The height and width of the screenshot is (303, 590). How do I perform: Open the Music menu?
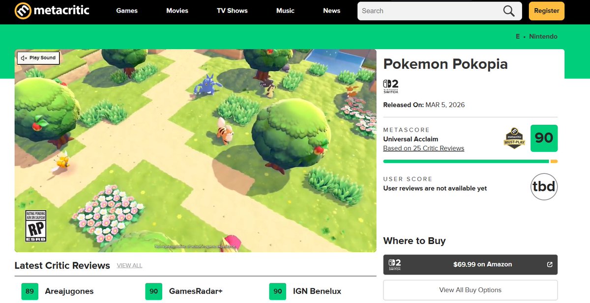285,11
